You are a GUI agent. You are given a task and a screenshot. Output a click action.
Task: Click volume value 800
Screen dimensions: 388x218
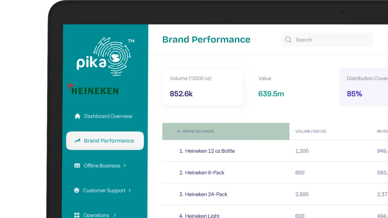point(300,173)
